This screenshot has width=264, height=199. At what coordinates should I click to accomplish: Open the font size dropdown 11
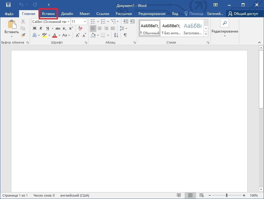[85, 22]
